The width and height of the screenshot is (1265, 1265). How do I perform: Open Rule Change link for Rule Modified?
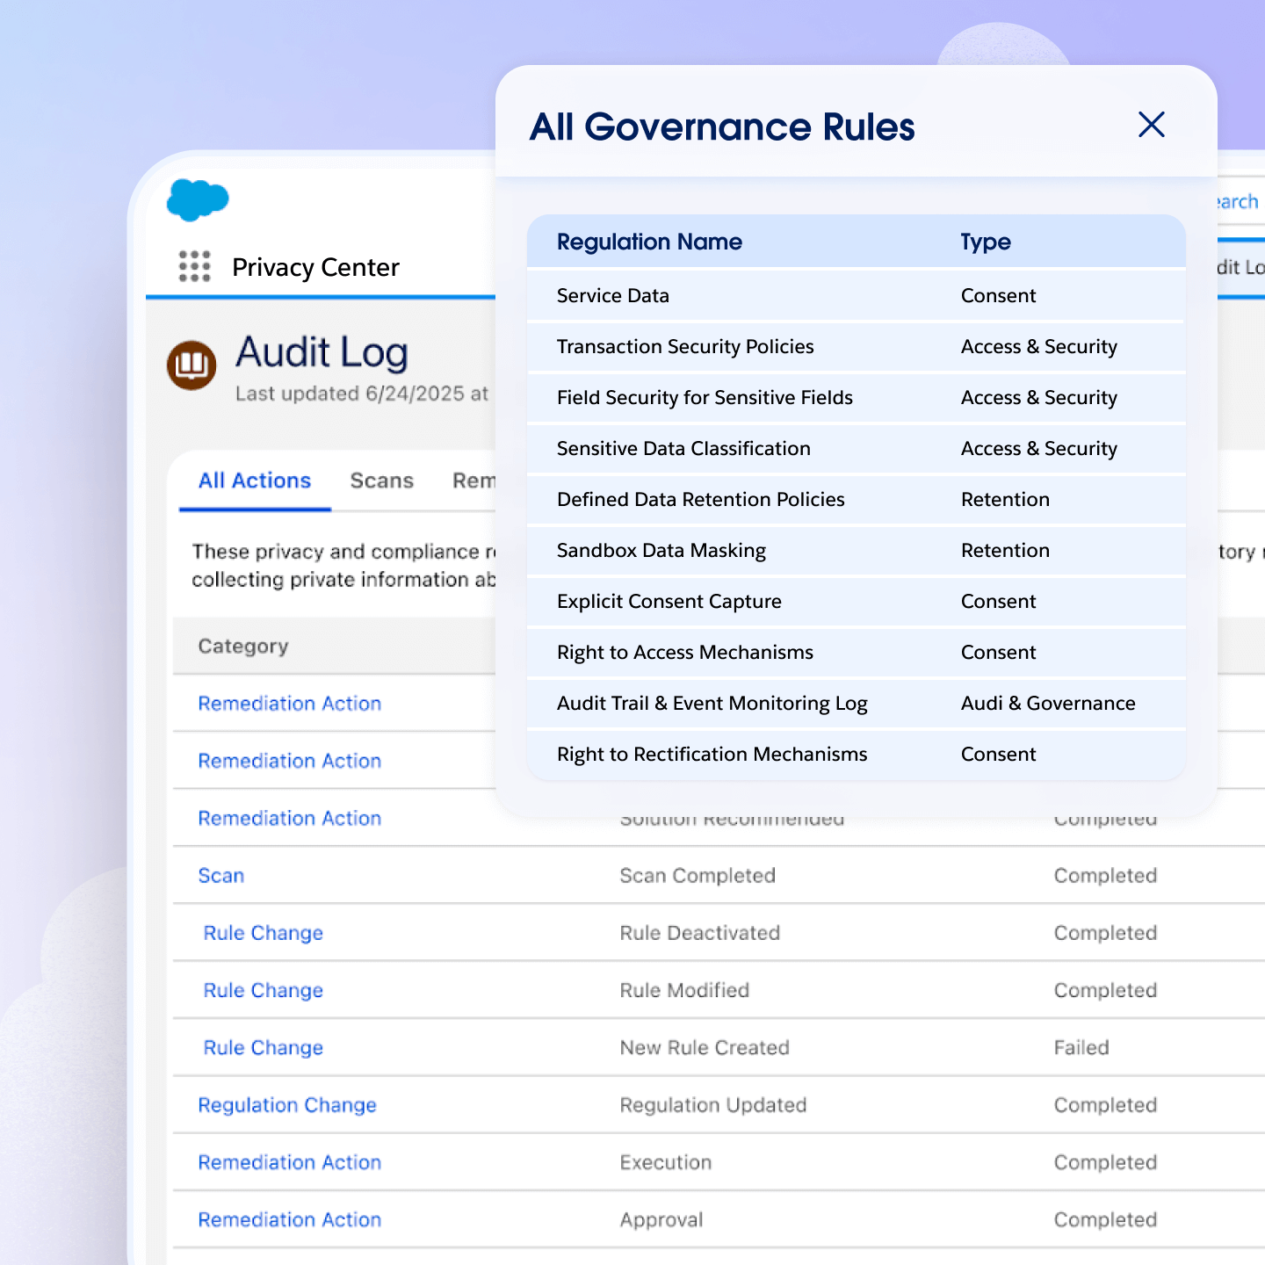[264, 990]
